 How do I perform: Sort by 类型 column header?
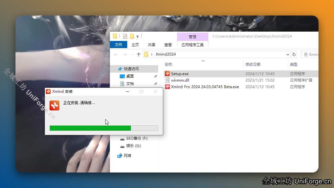293,65
